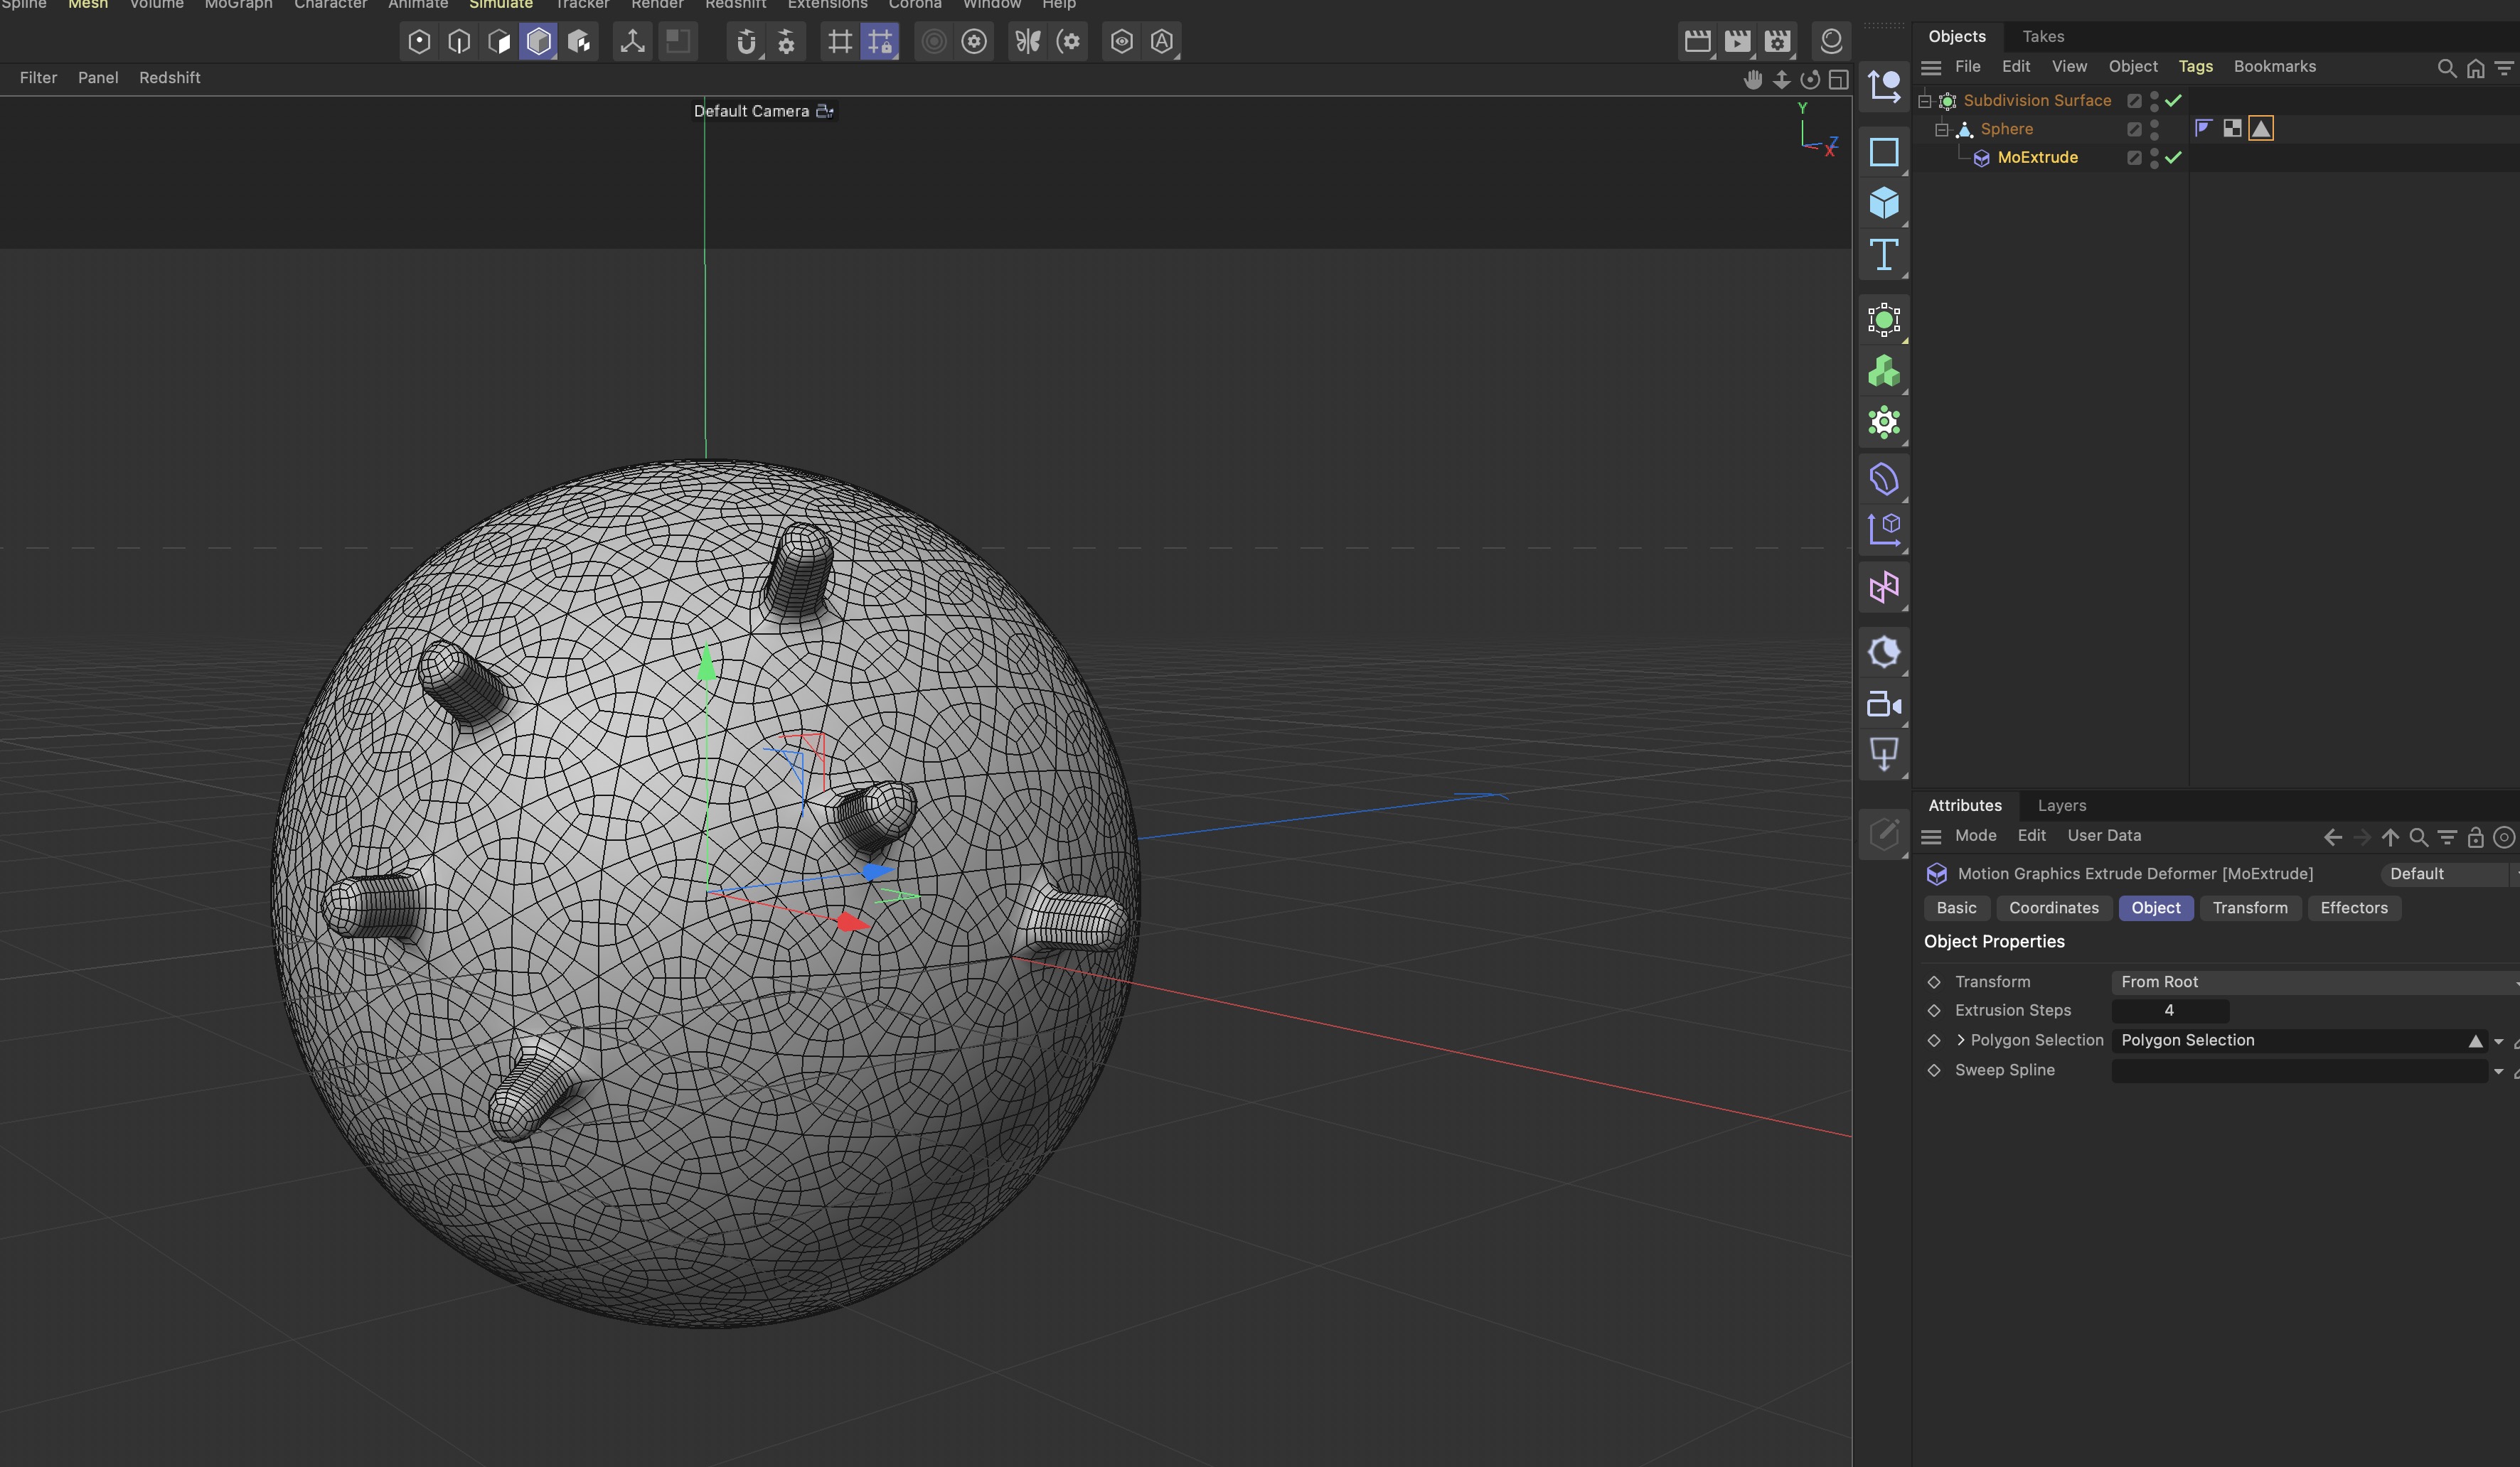The image size is (2520, 1467).
Task: Collapse the Subdivision Surface tree node
Action: (1924, 101)
